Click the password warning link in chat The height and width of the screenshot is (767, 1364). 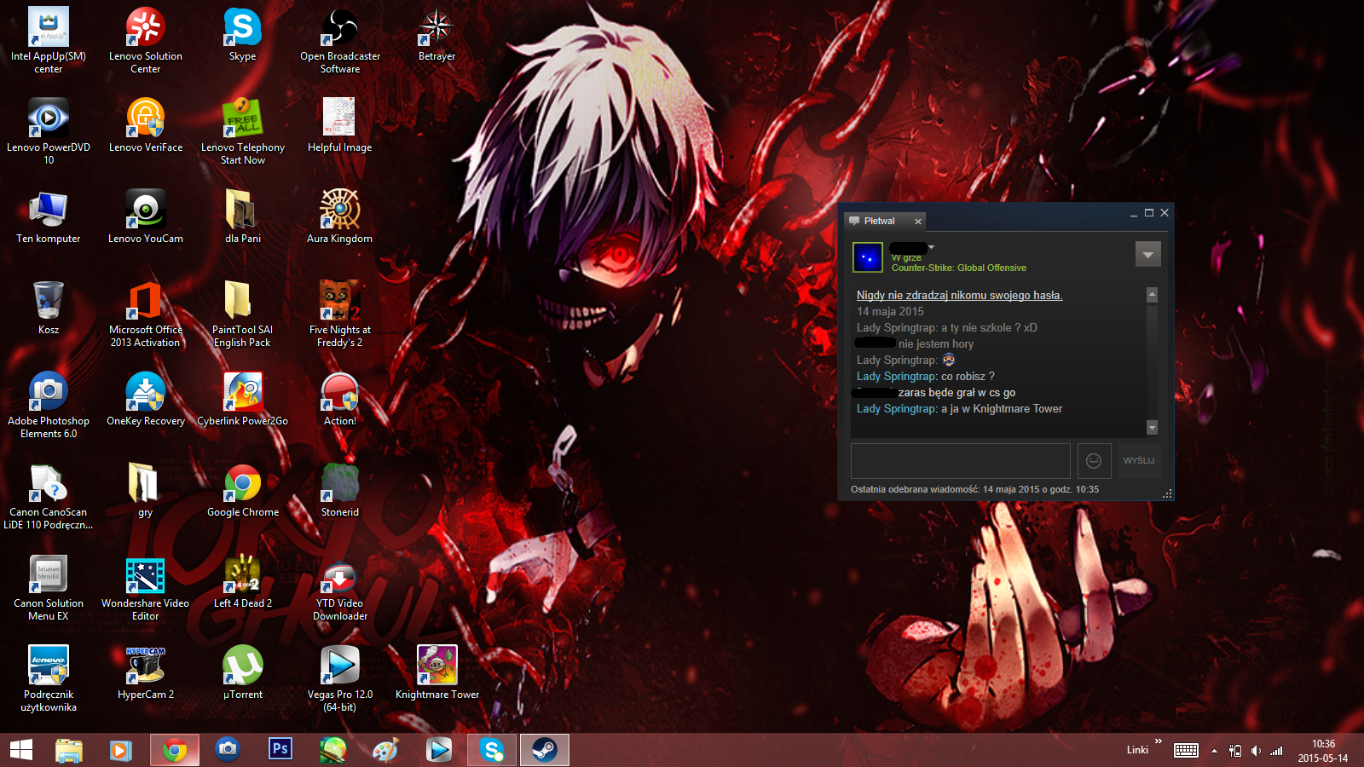[x=960, y=296]
